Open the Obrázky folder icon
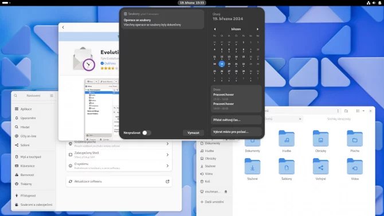 [x=320, y=139]
